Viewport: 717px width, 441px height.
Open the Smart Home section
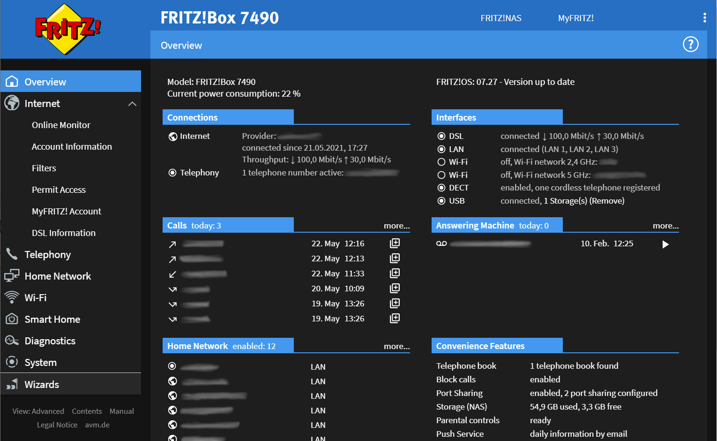pyautogui.click(x=52, y=319)
